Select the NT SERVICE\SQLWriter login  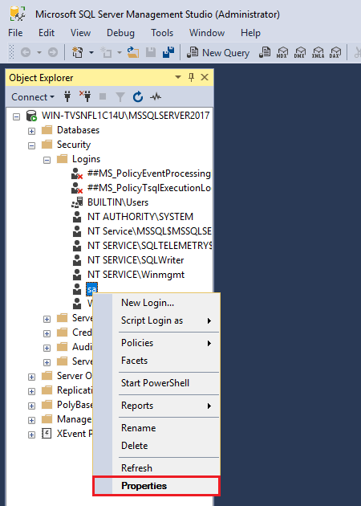pyautogui.click(x=136, y=260)
